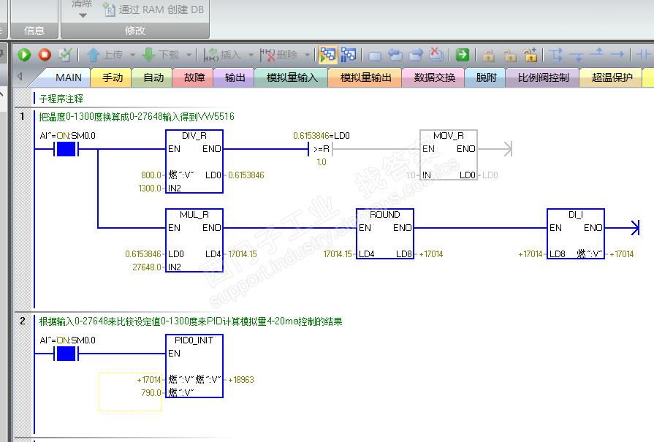The image size is (654, 442).
Task: Select the DI_I instruction box
Action: click(x=576, y=234)
